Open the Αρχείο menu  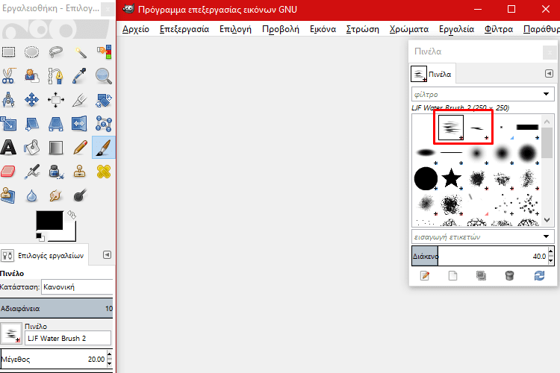pos(136,29)
